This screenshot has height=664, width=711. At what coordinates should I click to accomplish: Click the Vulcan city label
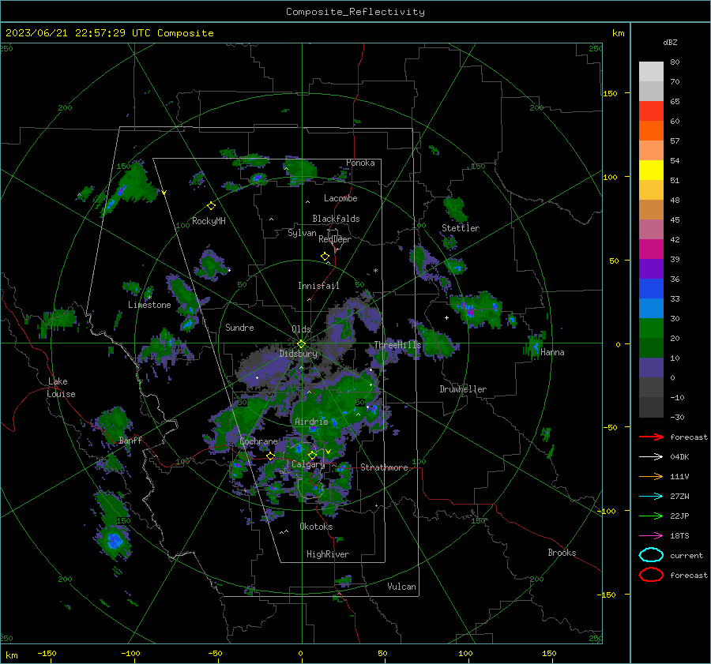point(401,587)
